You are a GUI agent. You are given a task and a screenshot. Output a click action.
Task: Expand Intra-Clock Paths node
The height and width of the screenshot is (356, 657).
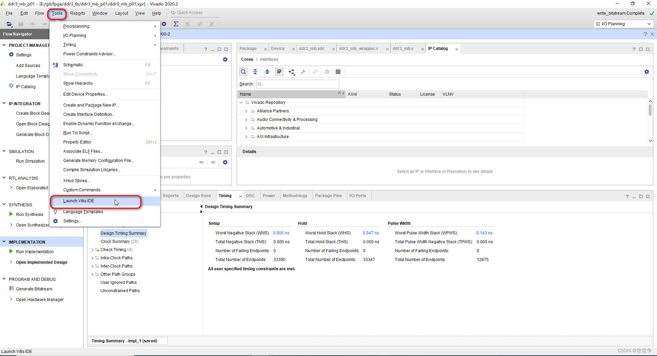click(x=92, y=258)
